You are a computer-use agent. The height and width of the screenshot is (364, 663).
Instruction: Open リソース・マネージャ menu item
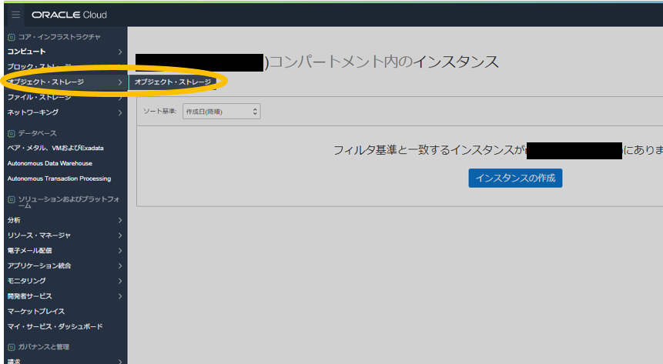[x=39, y=235]
